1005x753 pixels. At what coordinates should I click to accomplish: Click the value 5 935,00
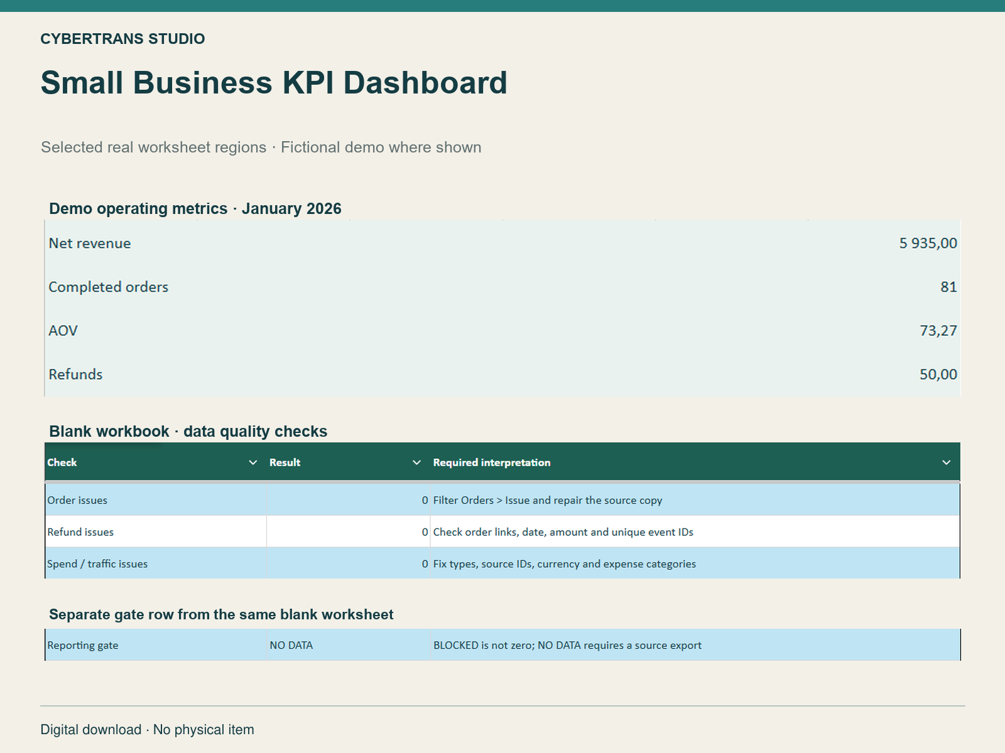[928, 243]
